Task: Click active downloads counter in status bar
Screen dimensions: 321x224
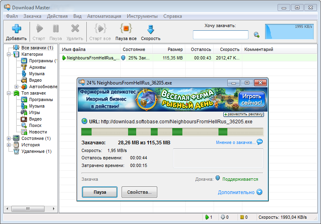Action: click(x=209, y=217)
